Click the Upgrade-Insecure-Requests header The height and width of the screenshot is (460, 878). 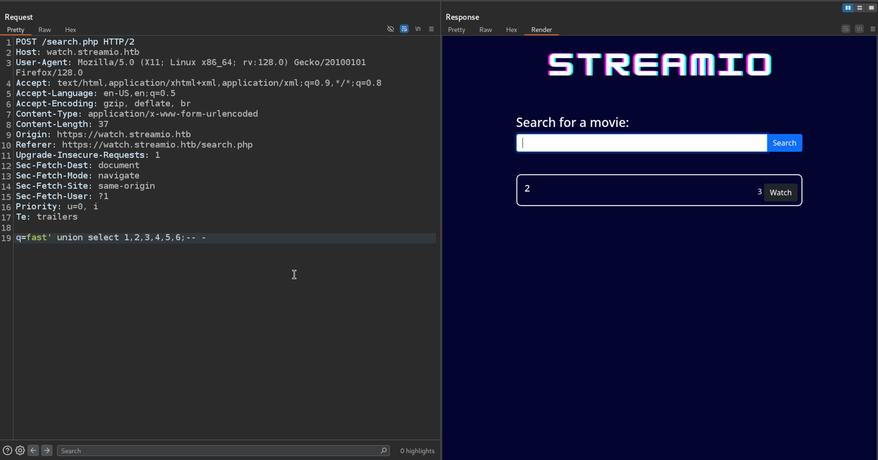pos(87,155)
